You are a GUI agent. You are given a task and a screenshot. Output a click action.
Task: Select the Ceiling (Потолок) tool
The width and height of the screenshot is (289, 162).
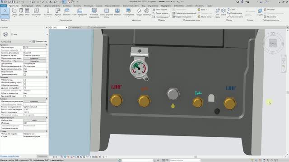point(67,12)
